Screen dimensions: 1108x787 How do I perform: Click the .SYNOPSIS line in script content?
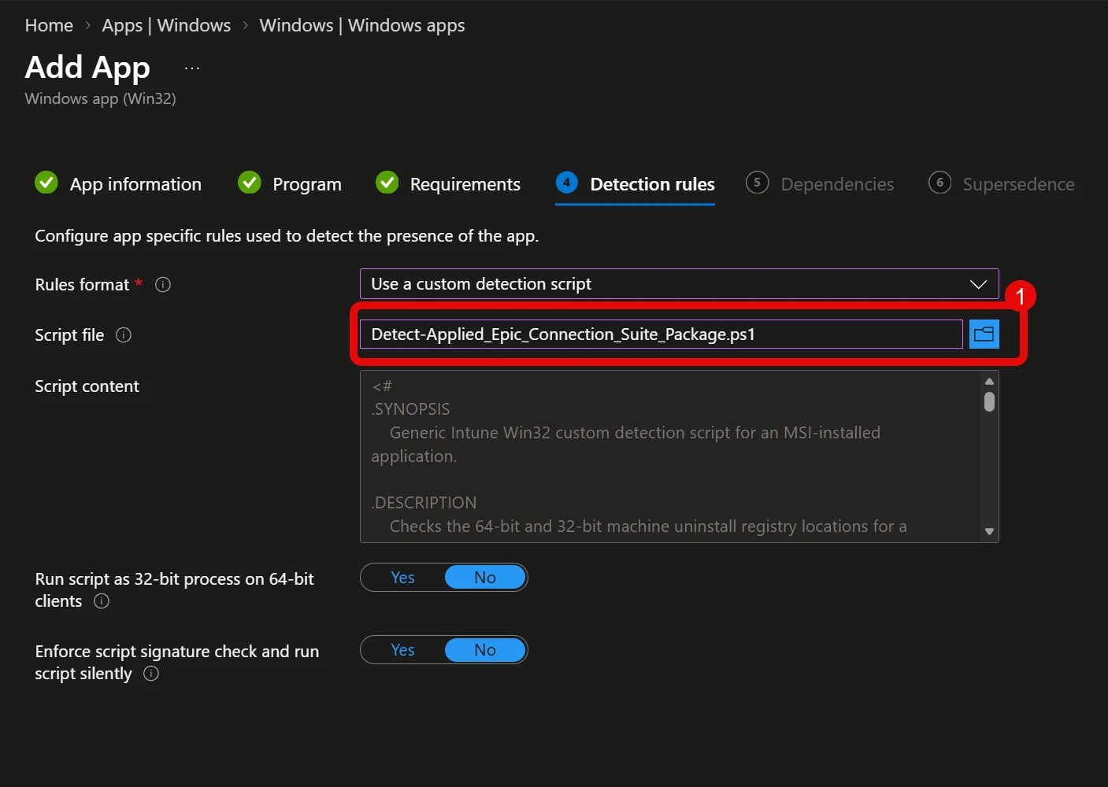point(410,409)
